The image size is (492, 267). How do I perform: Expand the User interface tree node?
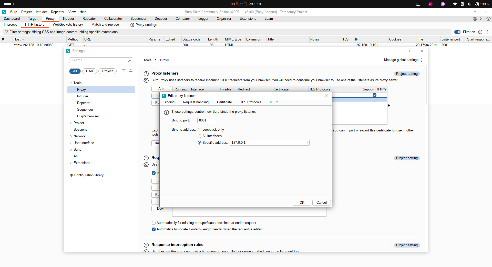pos(71,143)
